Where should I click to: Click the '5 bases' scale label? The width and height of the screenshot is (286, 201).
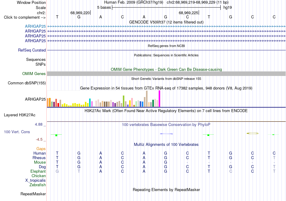104,8
